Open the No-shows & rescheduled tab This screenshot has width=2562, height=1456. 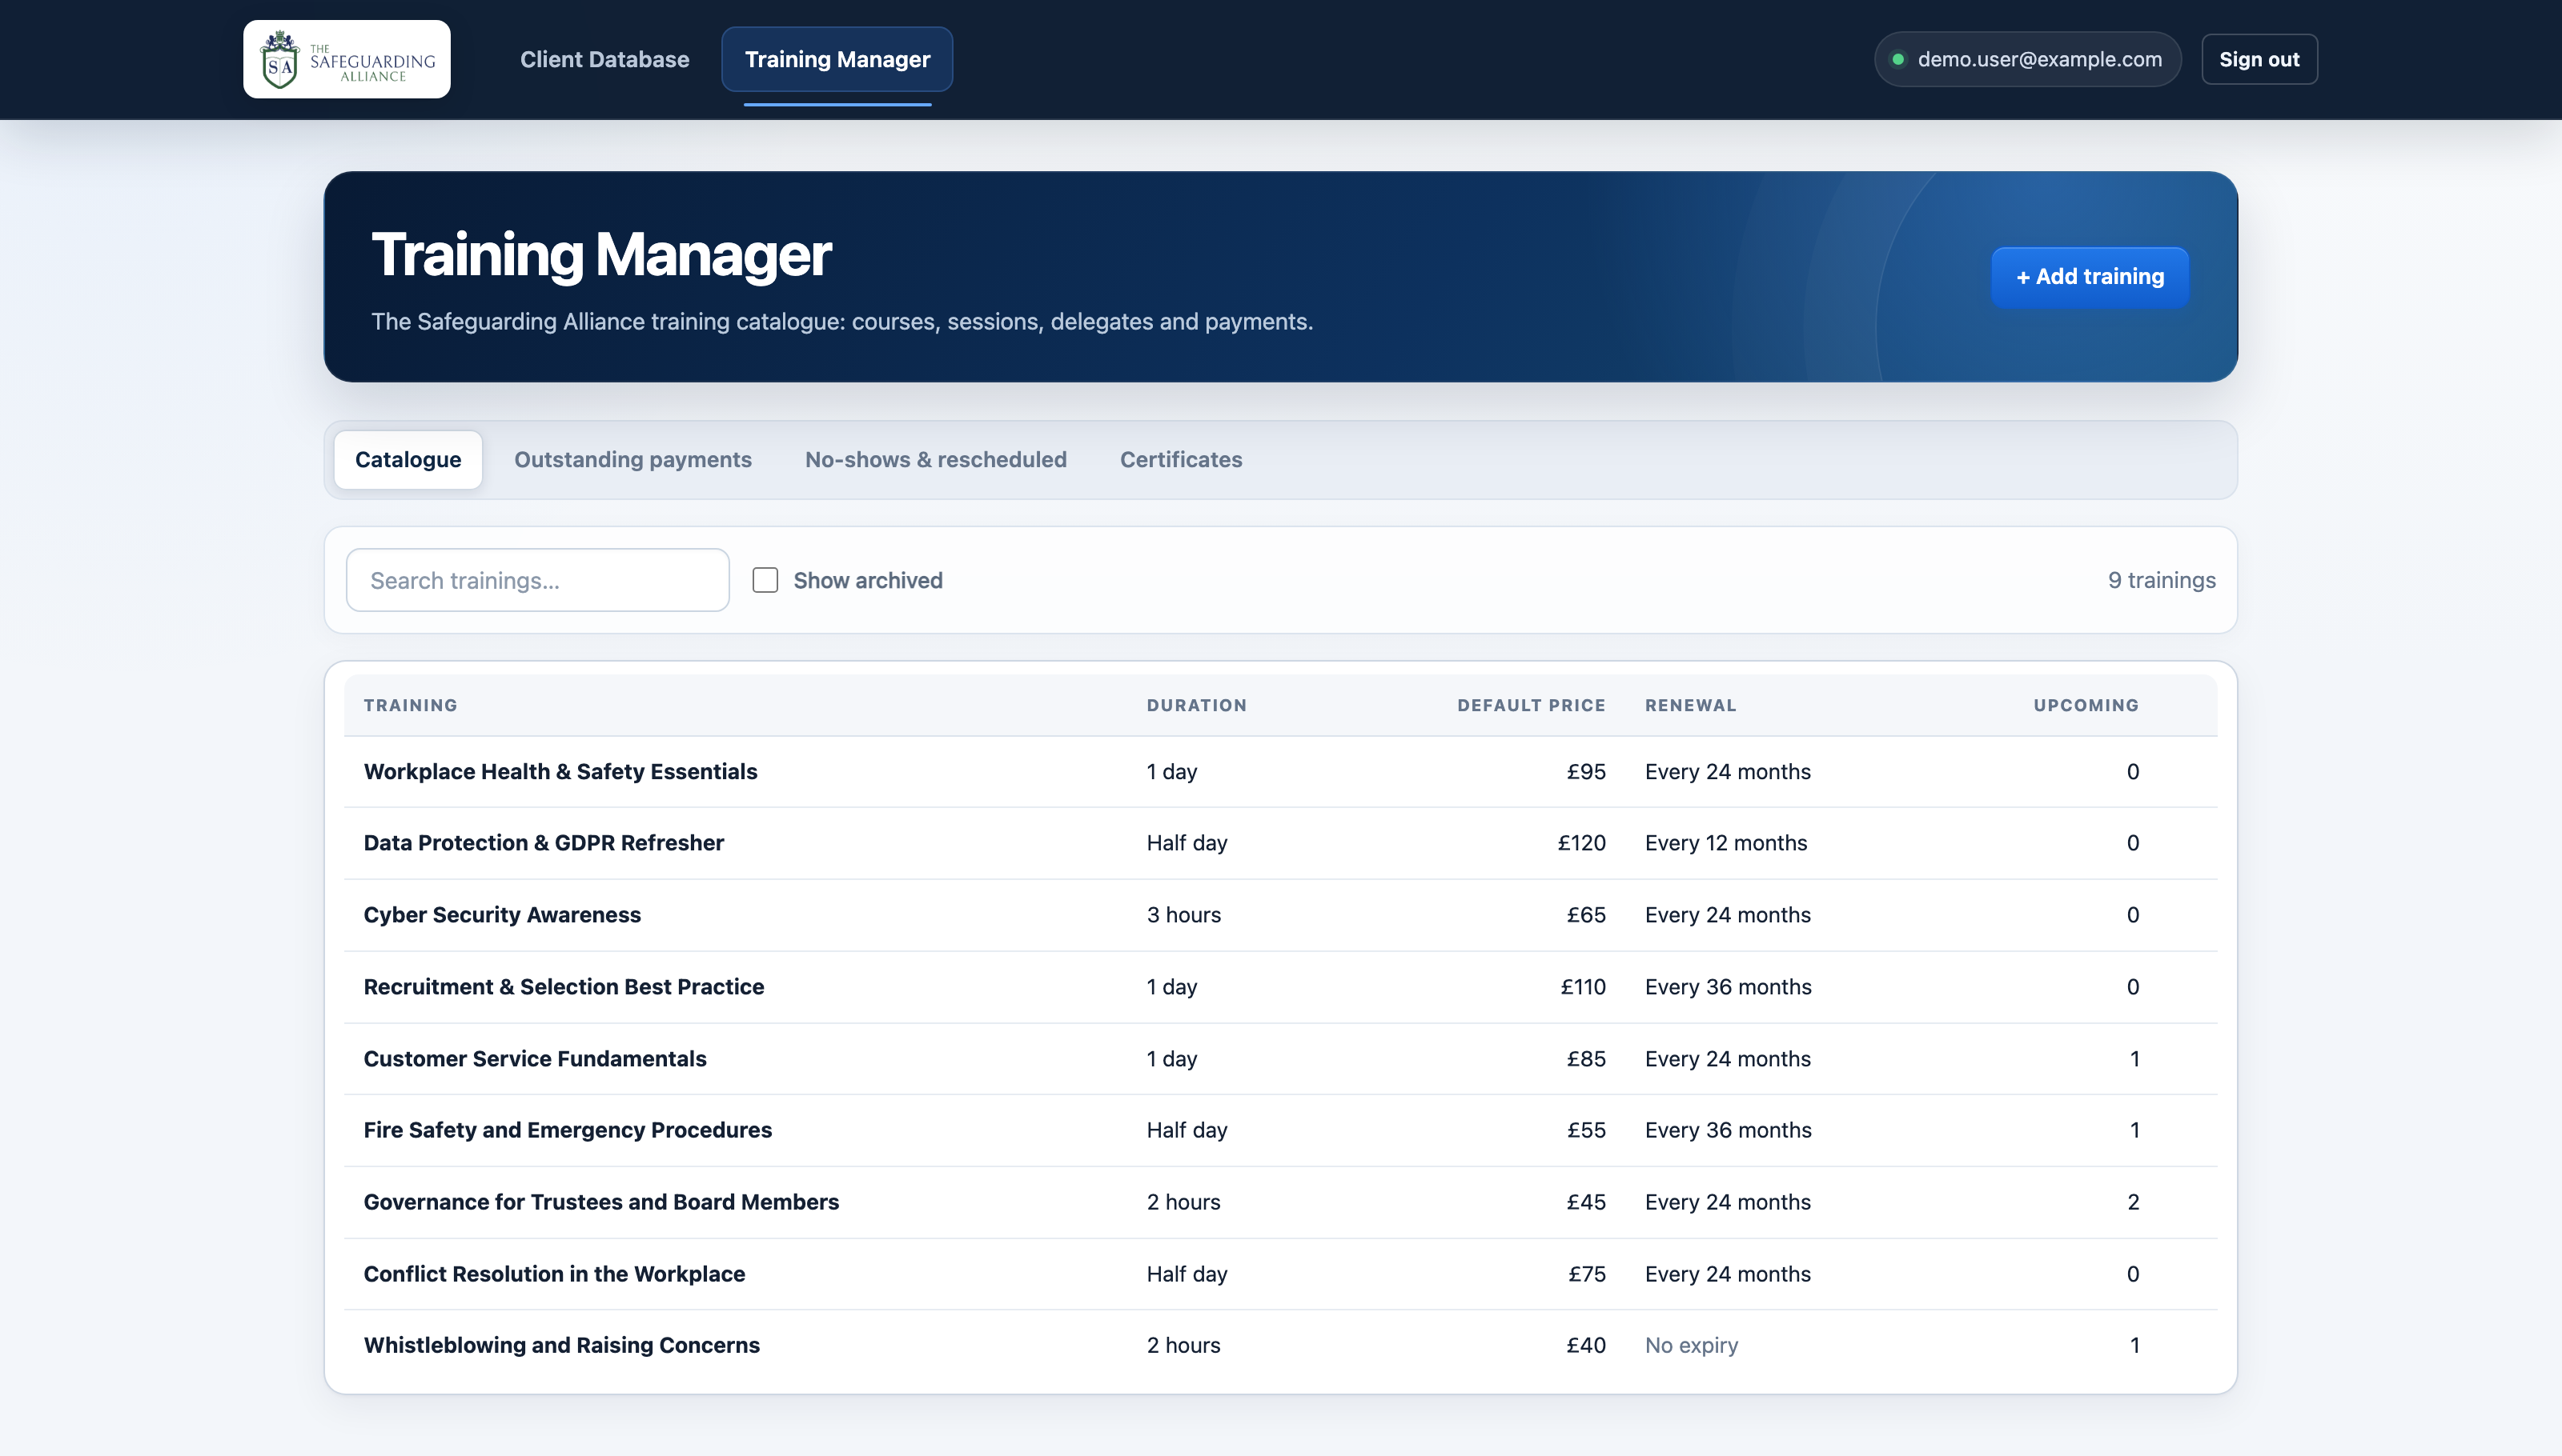tap(936, 460)
